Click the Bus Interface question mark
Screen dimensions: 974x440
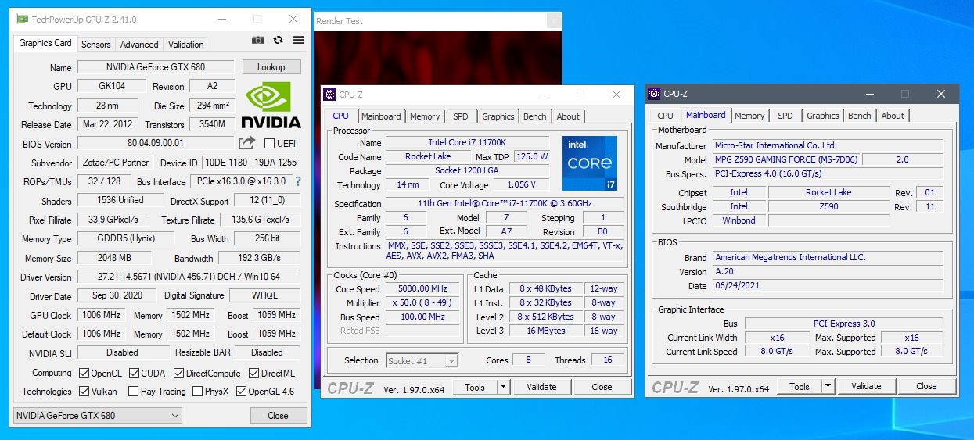point(298,181)
